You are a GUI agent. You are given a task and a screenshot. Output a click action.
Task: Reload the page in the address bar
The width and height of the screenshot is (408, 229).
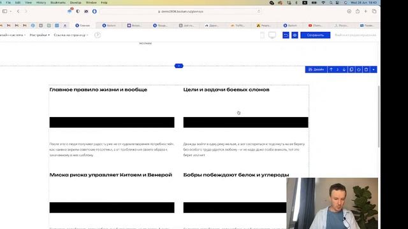pos(259,11)
